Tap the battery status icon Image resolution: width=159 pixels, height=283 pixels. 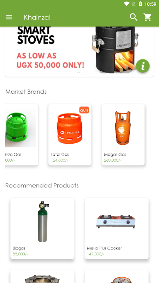[x=140, y=4]
